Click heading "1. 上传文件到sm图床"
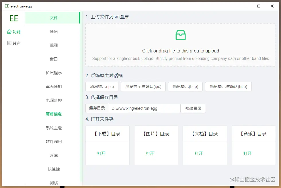The height and width of the screenshot is (188, 281). click(x=107, y=17)
